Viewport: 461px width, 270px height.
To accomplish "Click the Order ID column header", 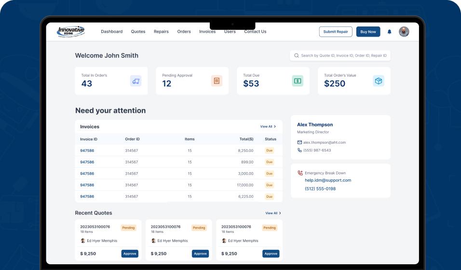I will pos(132,139).
